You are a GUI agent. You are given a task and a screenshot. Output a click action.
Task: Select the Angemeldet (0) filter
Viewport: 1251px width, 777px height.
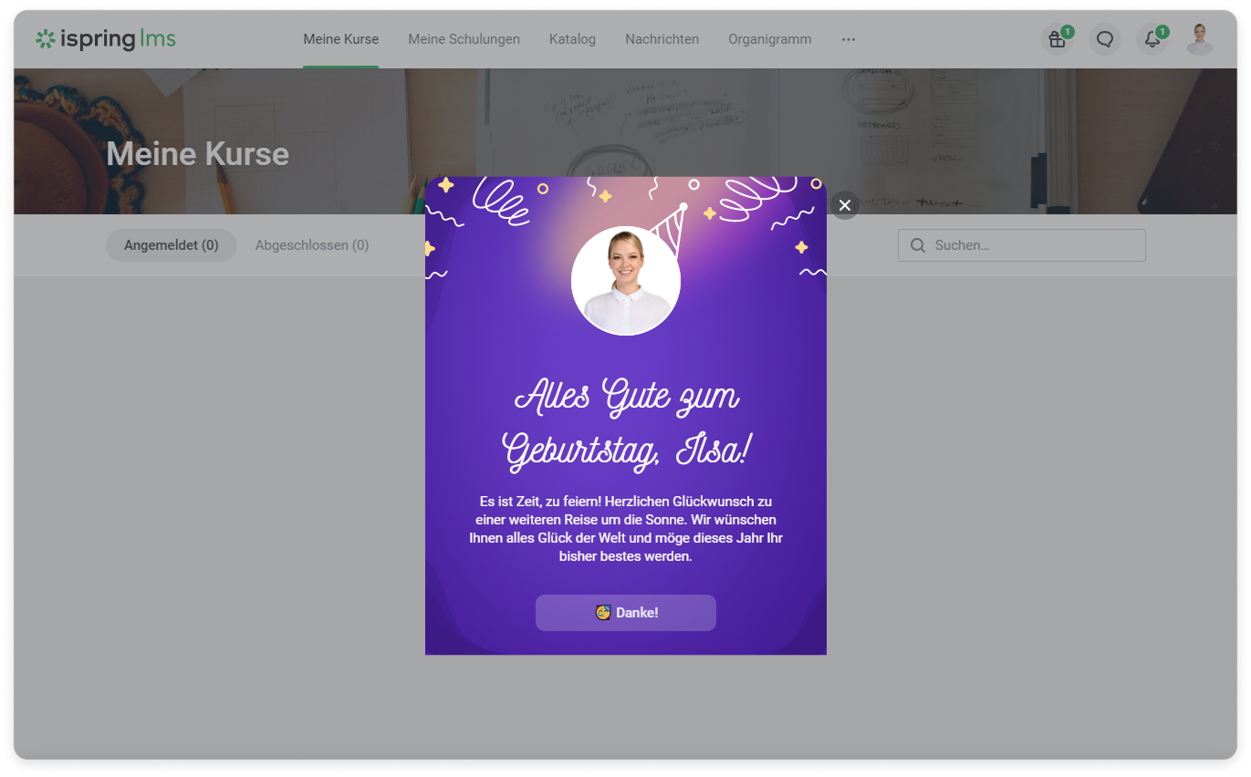tap(171, 245)
